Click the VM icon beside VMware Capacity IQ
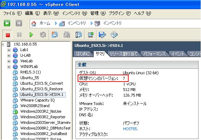201x140 pixels. point(15,100)
